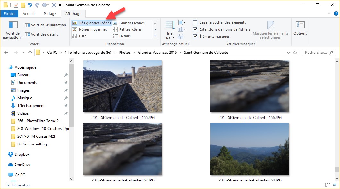Select landscape thumbnail StGermain-de-Calberte-158.JPG
The height and width of the screenshot is (189, 340).
pos(249,149)
